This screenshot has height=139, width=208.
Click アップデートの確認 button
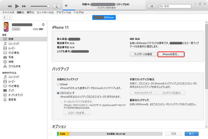[x=143, y=54]
